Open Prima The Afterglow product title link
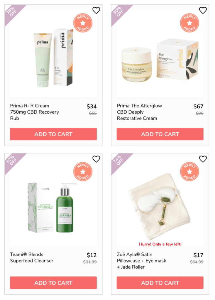The image size is (215, 300). click(140, 112)
